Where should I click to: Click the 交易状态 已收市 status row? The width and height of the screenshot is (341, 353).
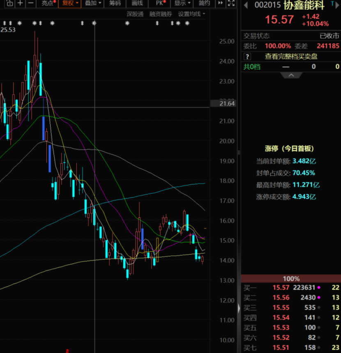[291, 36]
